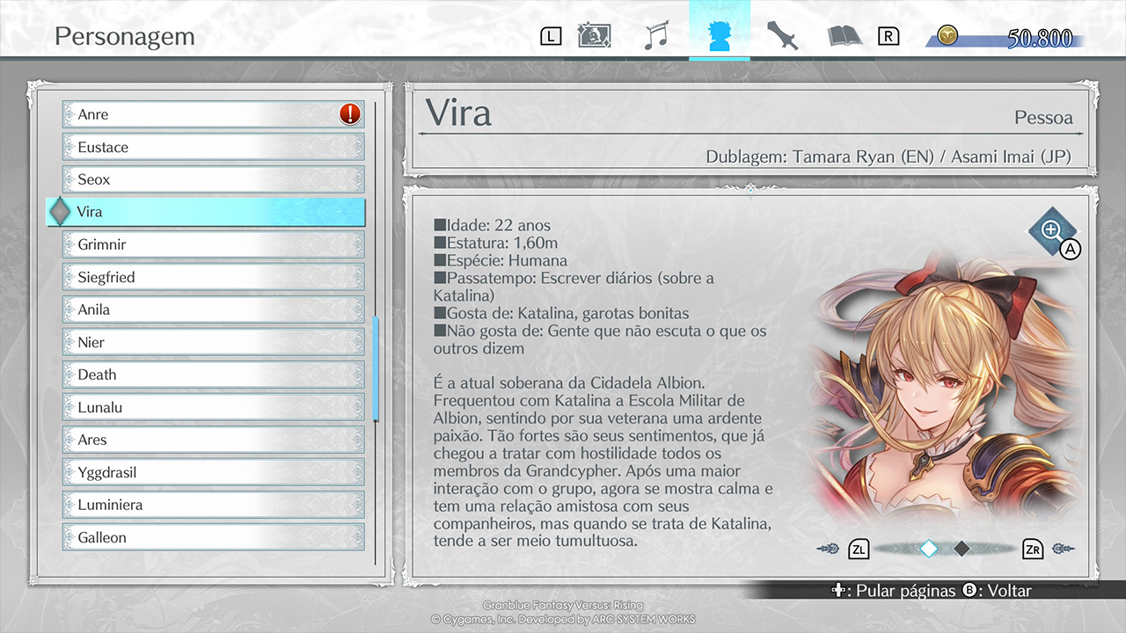Select the second page diamond indicator
The image size is (1126, 633).
point(962,549)
